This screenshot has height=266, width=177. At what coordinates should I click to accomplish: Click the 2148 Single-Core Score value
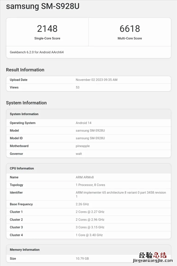click(x=47, y=29)
